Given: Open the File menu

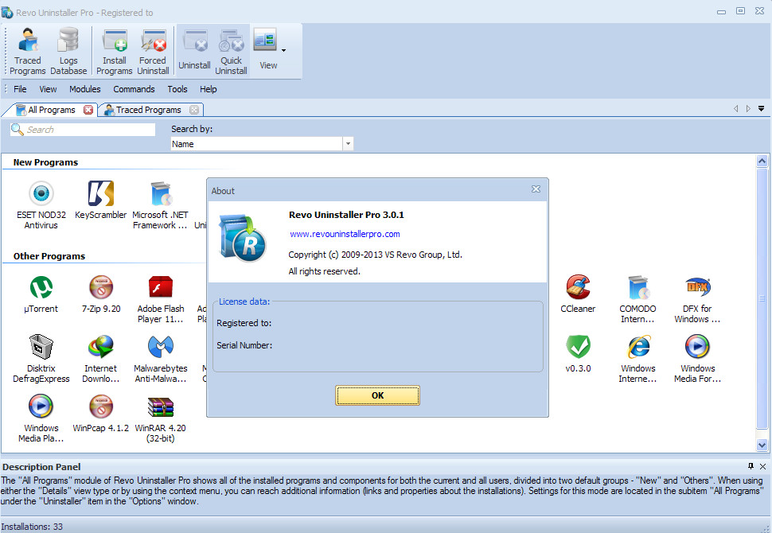Looking at the screenshot, I should (20, 89).
